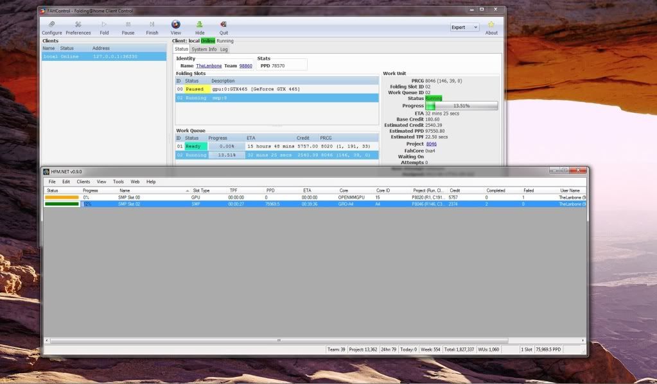Open Preferences in FAHControl toolbar
The height and width of the screenshot is (384, 657).
[78, 28]
